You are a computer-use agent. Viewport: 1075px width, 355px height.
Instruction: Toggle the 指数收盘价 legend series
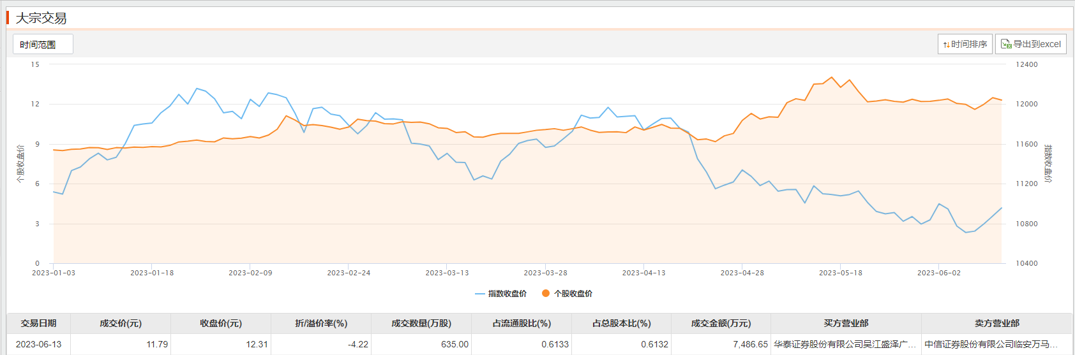point(501,294)
